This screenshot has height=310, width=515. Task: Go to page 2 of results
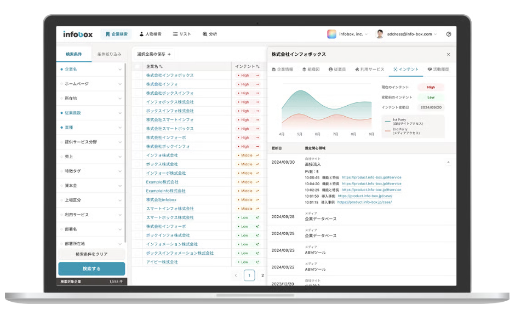(262, 275)
